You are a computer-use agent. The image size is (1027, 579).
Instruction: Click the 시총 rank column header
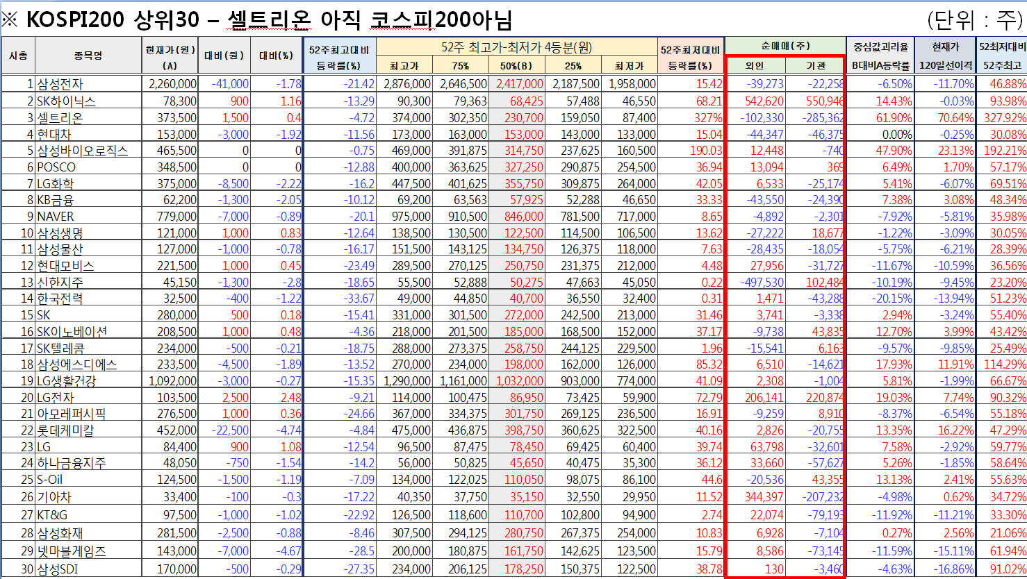[x=18, y=56]
